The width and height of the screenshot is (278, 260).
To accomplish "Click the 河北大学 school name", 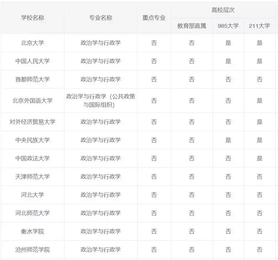I will (x=32, y=195).
